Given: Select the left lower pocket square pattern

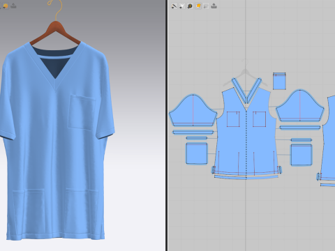Looking at the screenshot, I should pyautogui.click(x=197, y=153).
